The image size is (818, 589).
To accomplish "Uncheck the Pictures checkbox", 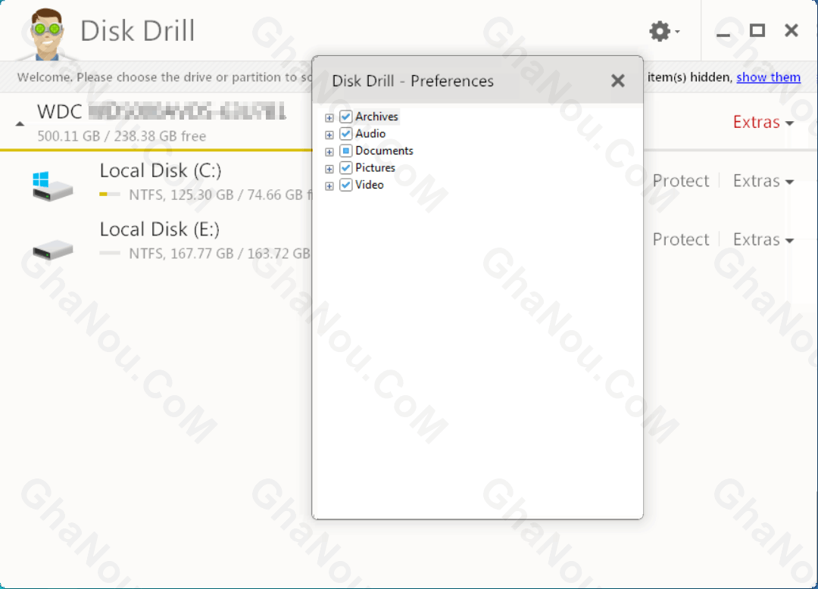I will point(345,168).
